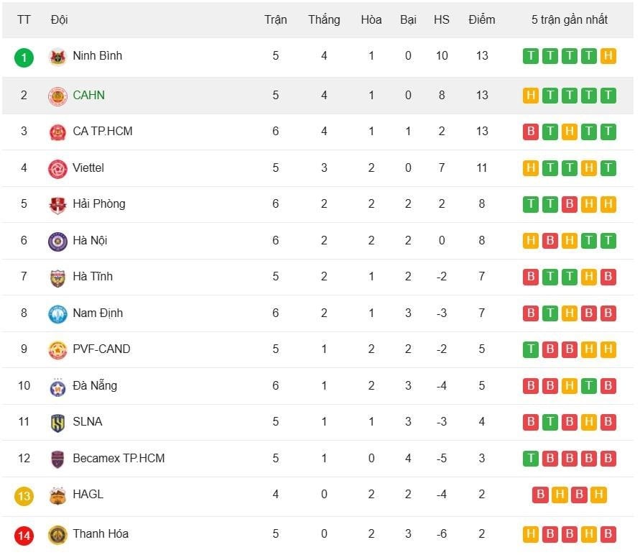Click the Nam Định team crest
The height and width of the screenshot is (555, 640).
click(x=57, y=314)
